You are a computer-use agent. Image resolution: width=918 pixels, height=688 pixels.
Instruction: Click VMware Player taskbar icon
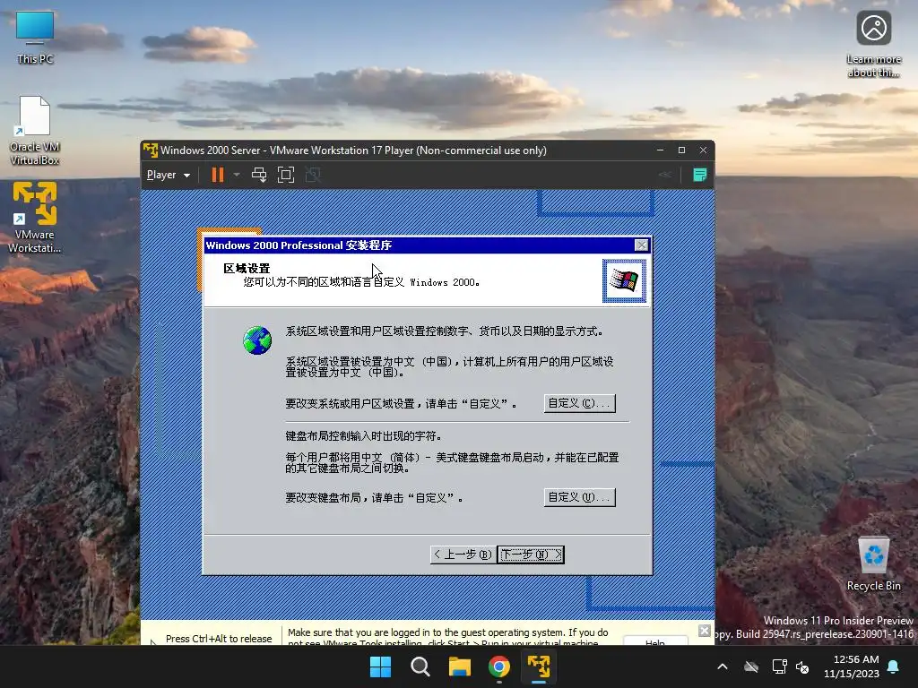click(539, 666)
